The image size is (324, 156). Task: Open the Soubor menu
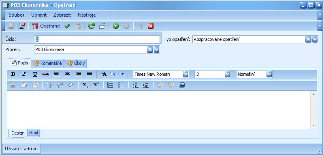17,15
